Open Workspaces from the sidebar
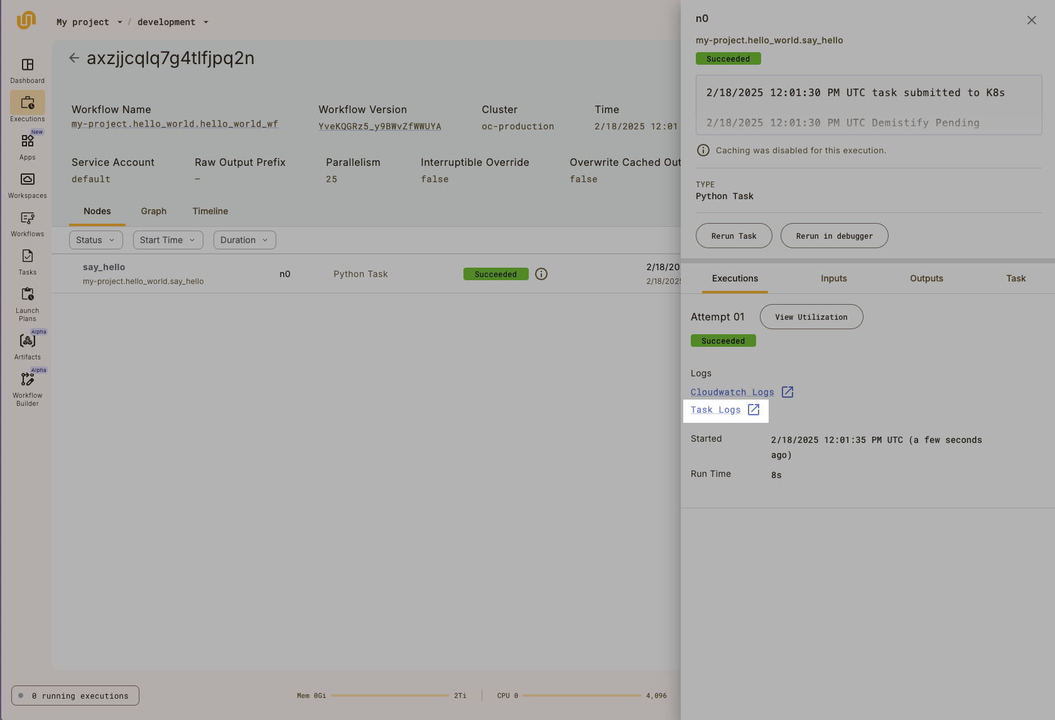1055x720 pixels. coord(27,185)
